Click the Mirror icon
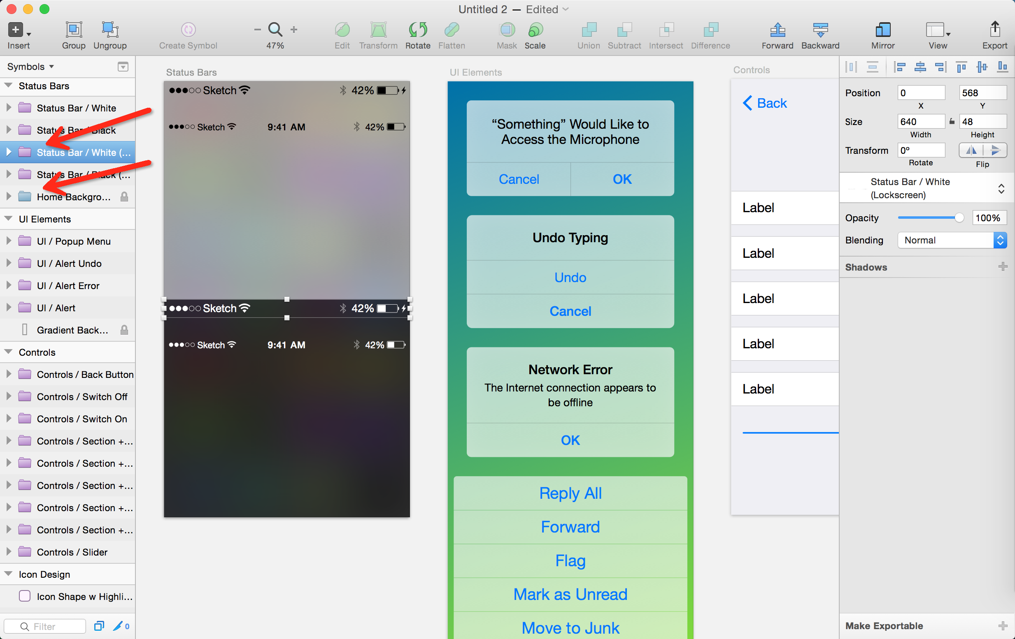Screen dimensions: 1015x639 882,30
